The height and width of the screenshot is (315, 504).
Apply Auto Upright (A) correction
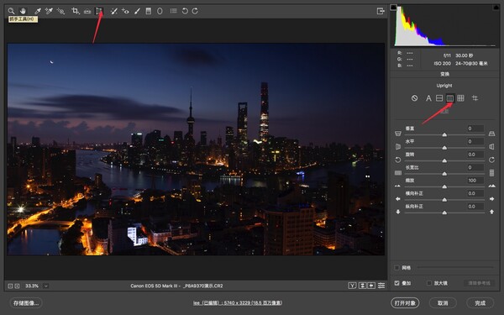tap(428, 98)
